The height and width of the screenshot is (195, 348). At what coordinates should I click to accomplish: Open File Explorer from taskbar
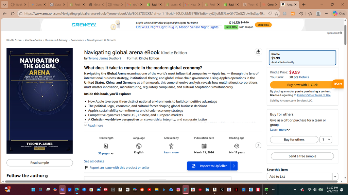coord(156,190)
